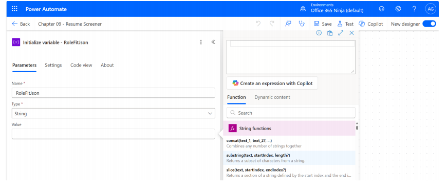
Task: Click the Name field containing RoleFitJson
Action: pyautogui.click(x=113, y=93)
